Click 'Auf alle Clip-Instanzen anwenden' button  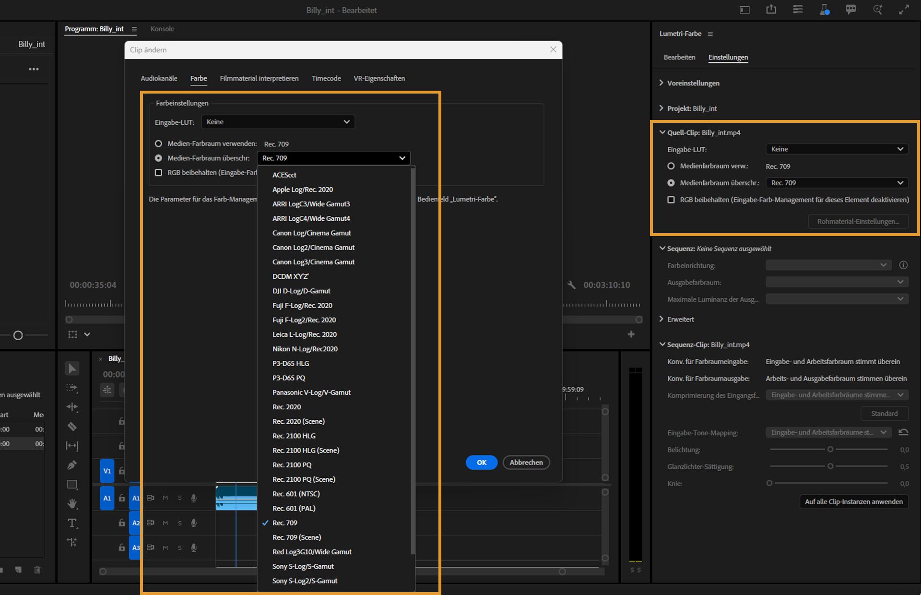853,501
